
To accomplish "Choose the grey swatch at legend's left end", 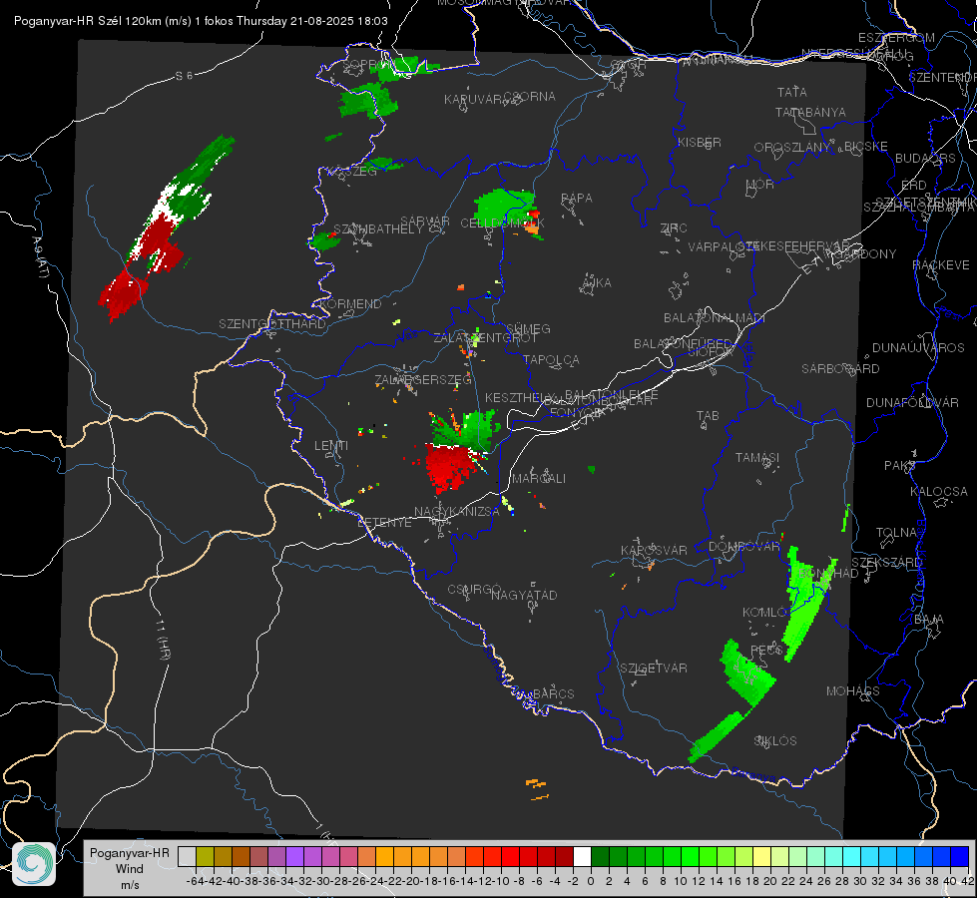I will (x=187, y=856).
